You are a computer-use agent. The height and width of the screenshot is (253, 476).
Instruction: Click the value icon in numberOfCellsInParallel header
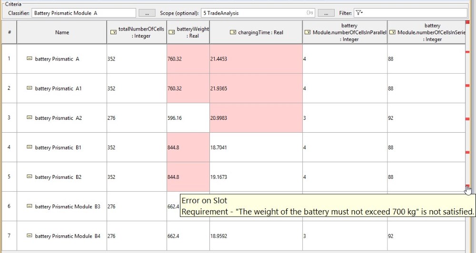click(x=307, y=32)
